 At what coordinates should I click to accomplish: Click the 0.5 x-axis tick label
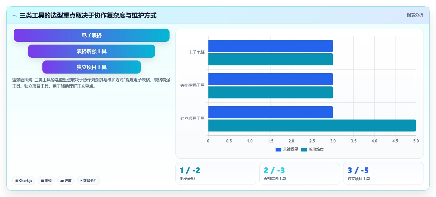pyautogui.click(x=229, y=141)
